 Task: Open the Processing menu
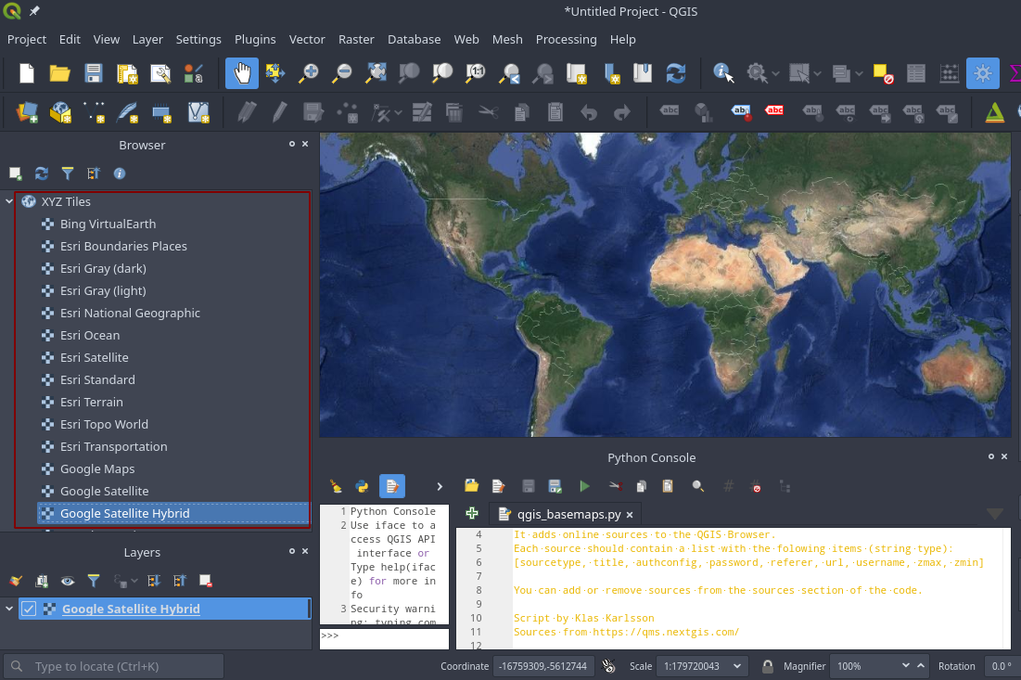[x=566, y=39]
